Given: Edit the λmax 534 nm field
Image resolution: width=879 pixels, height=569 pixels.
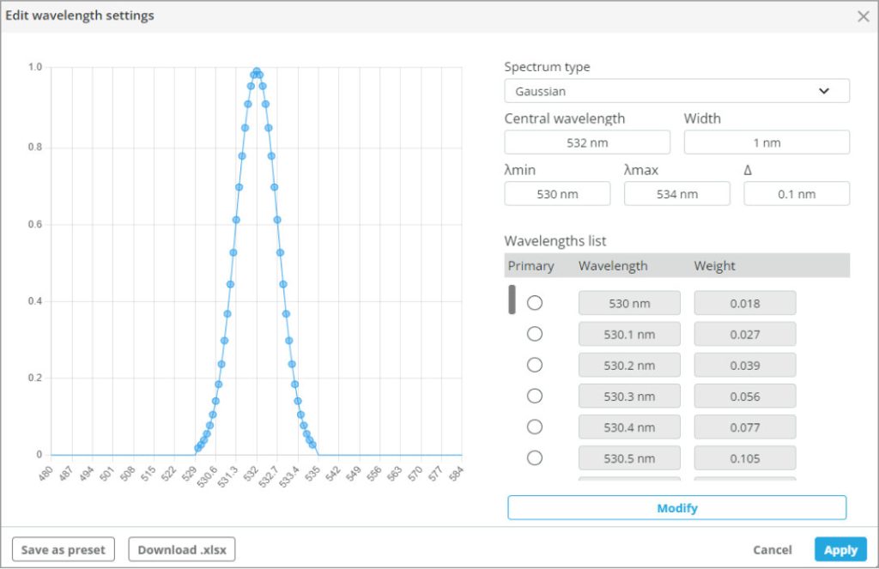Looking at the screenshot, I should pos(677,194).
